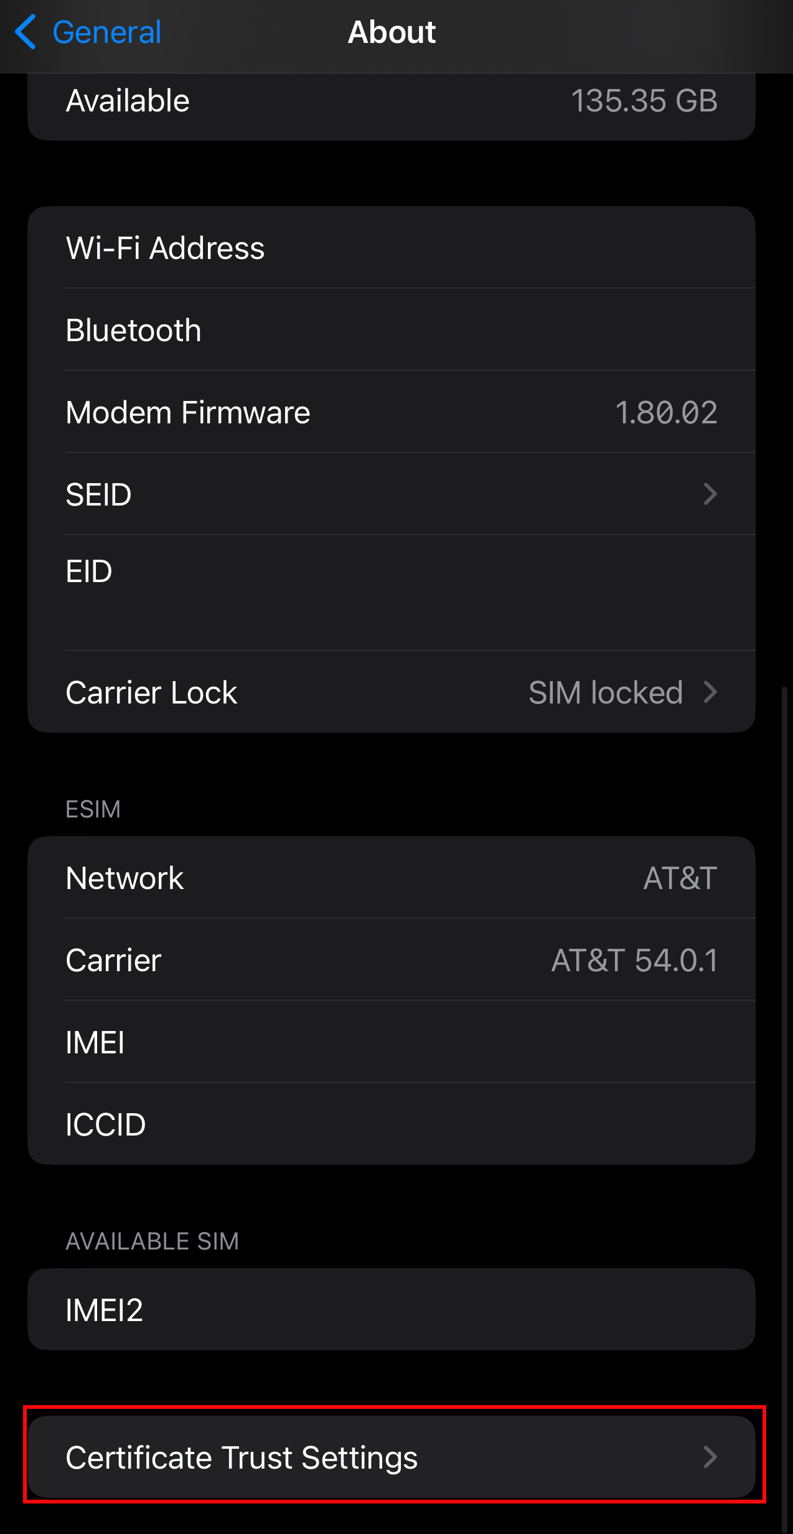793x1534 pixels.
Task: Tap the SEID label
Action: (x=98, y=495)
